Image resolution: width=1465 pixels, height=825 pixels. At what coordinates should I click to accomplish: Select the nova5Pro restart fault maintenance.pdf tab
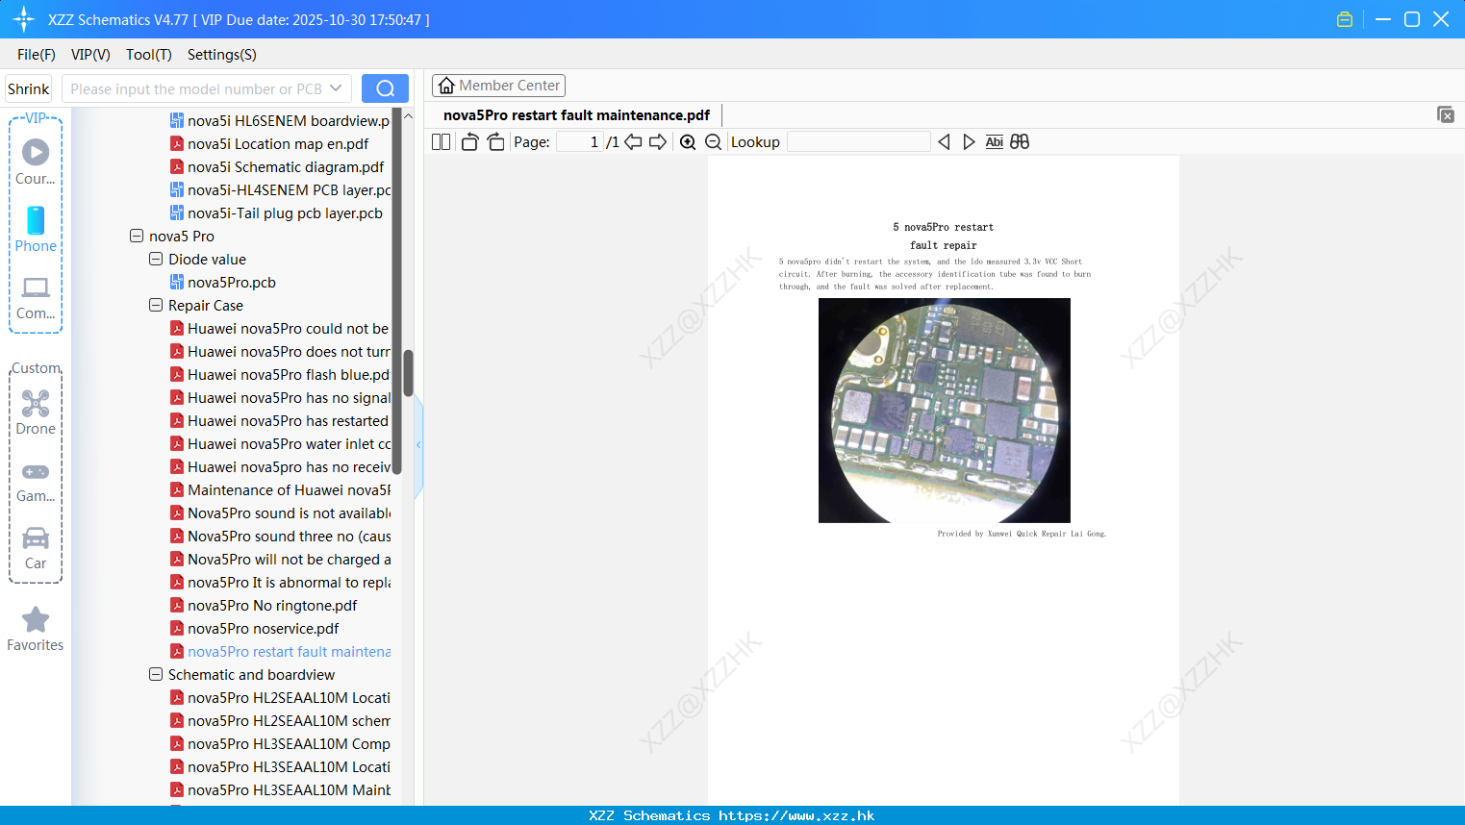point(576,115)
